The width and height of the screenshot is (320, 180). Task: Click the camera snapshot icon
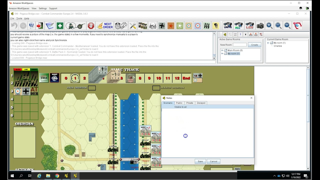point(260,25)
